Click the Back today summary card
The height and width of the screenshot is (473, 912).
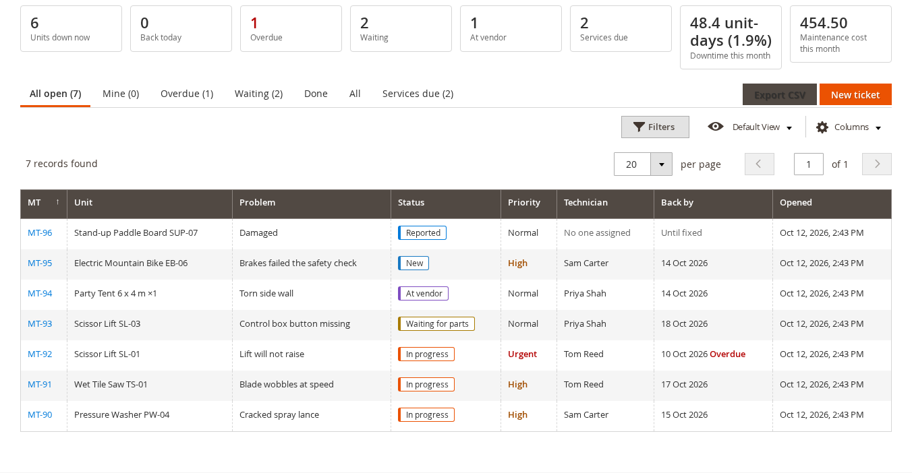[181, 28]
